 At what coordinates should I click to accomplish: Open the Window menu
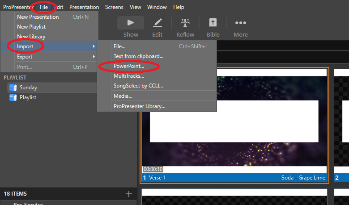tap(157, 7)
